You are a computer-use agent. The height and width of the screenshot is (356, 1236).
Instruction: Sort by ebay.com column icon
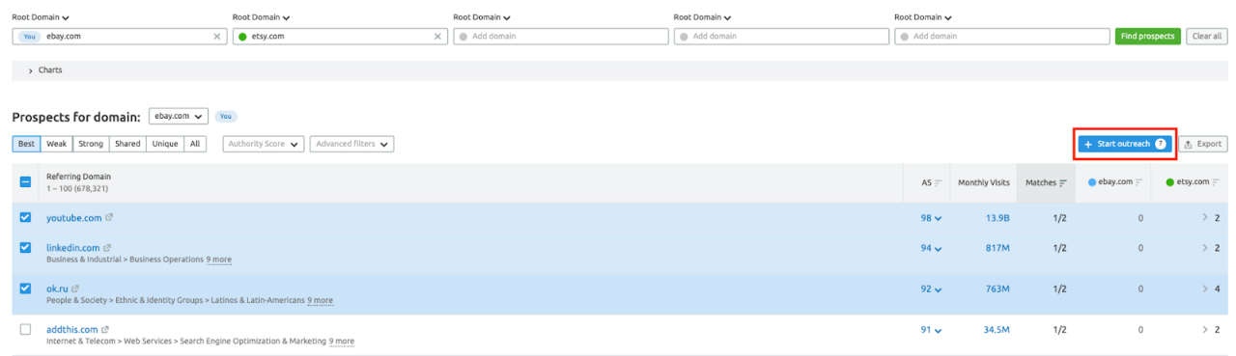[1139, 182]
